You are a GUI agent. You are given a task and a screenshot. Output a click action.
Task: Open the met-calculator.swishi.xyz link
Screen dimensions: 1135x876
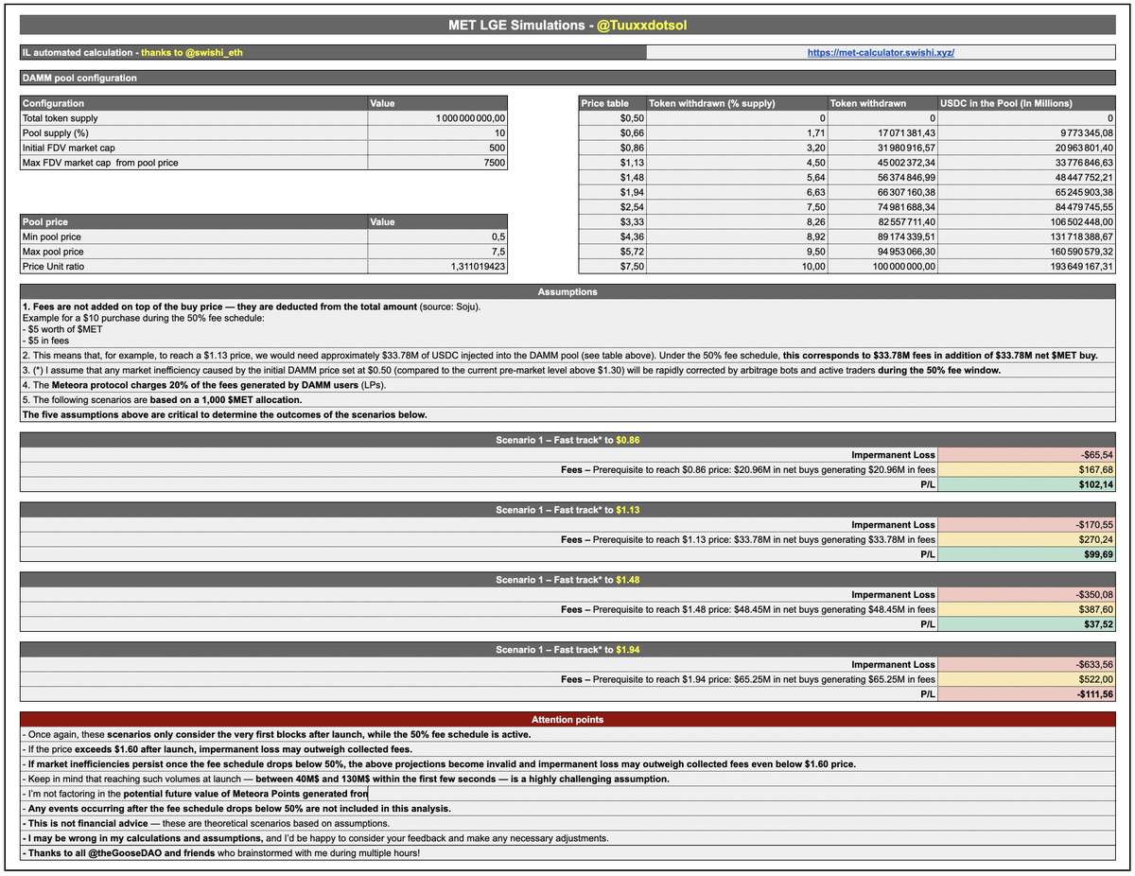881,53
